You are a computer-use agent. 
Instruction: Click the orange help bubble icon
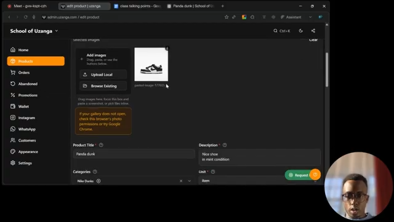[315, 175]
